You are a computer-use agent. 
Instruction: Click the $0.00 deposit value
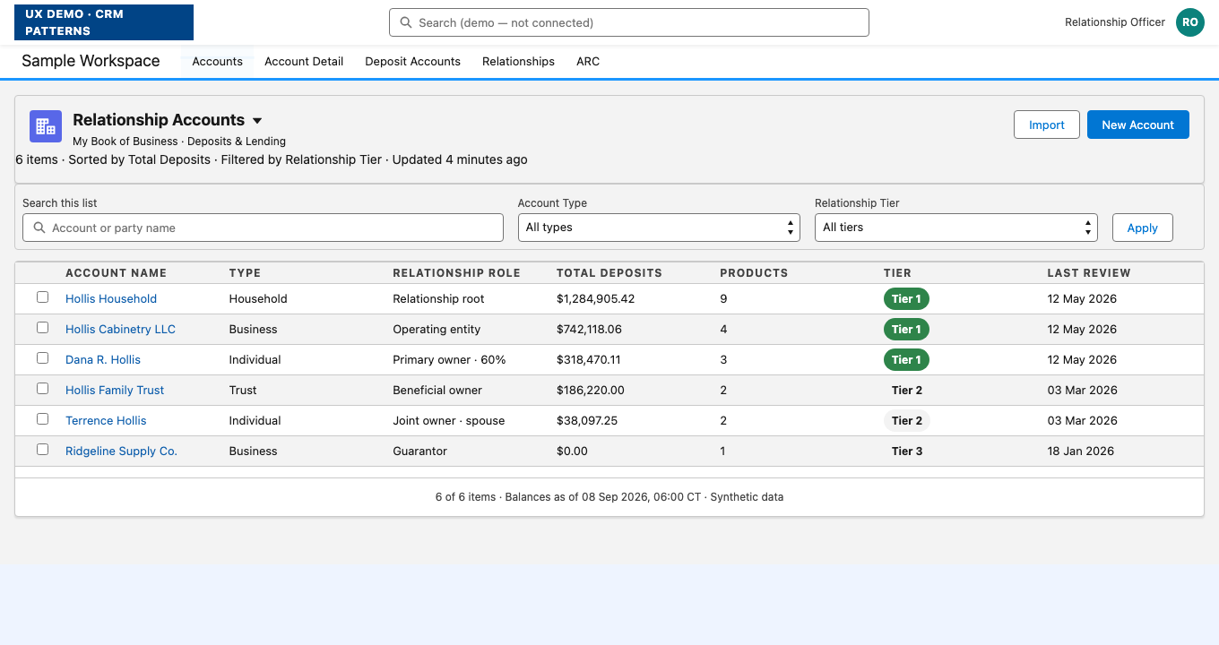(572, 451)
